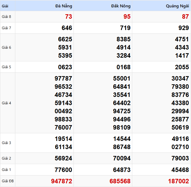Click the Giải ĐB row label
Image resolution: width=191 pixels, height=187 pixels.
8,181
